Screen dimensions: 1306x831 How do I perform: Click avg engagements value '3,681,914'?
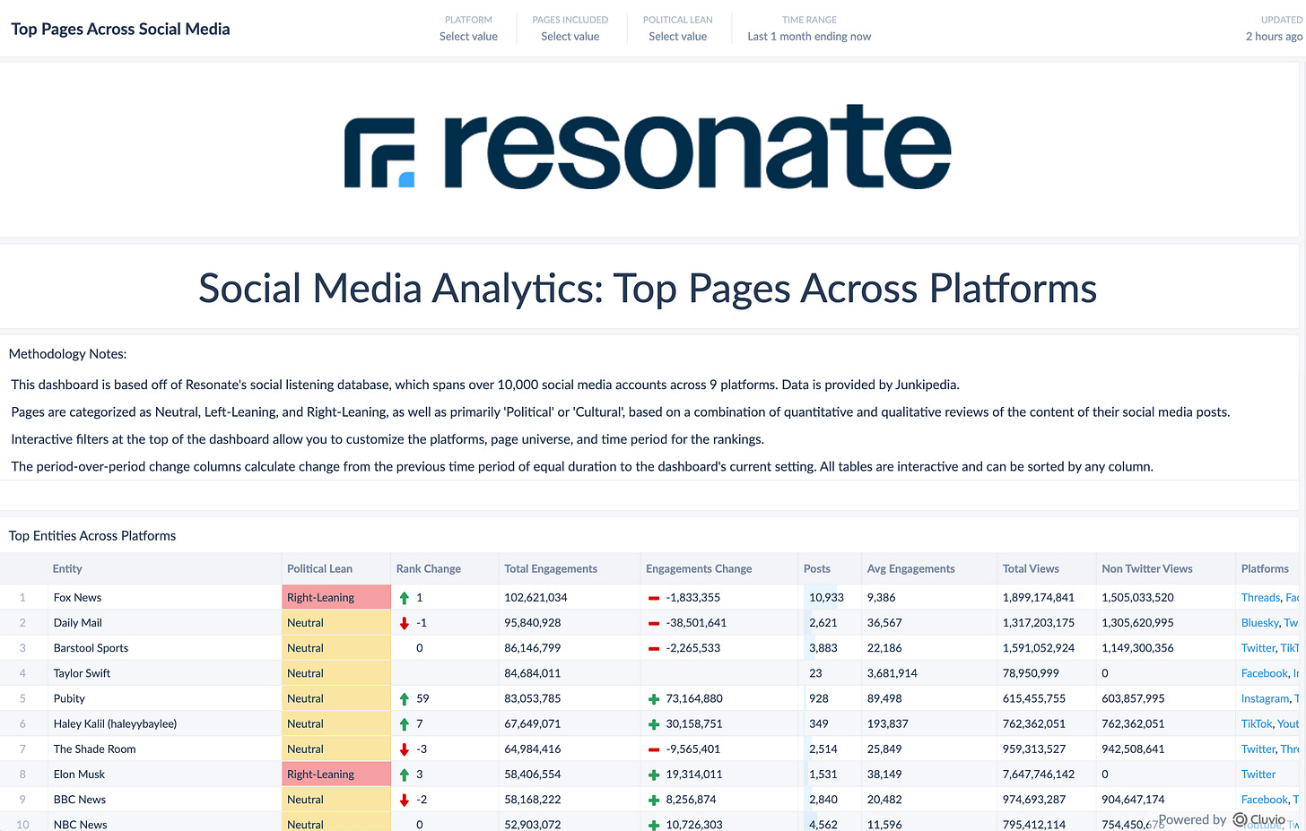[892, 672]
